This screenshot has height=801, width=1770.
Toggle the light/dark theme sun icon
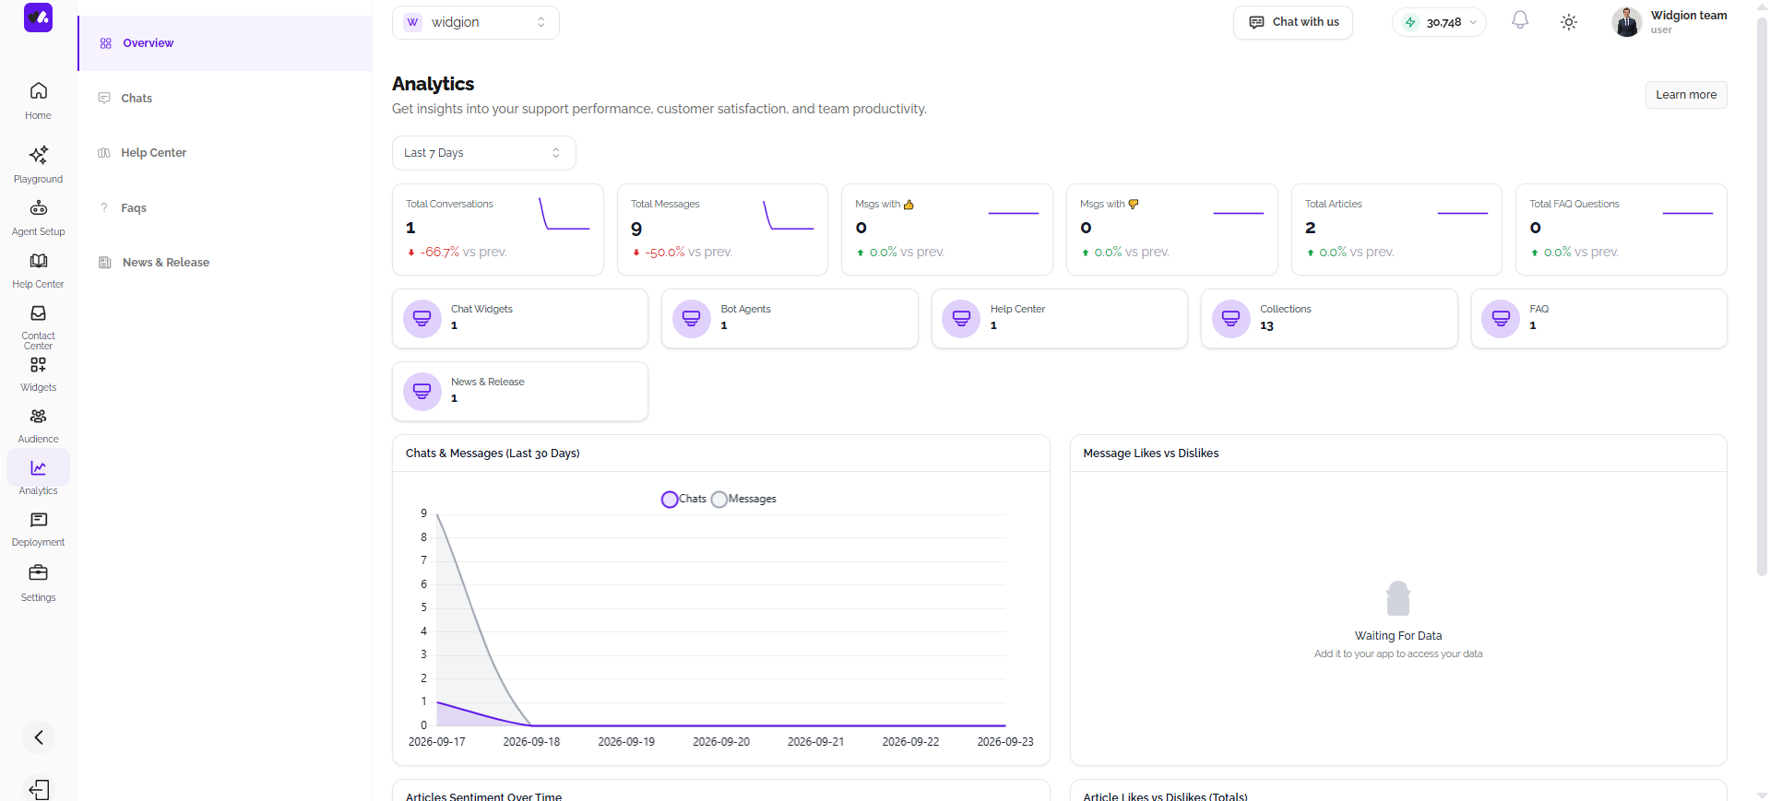point(1569,22)
